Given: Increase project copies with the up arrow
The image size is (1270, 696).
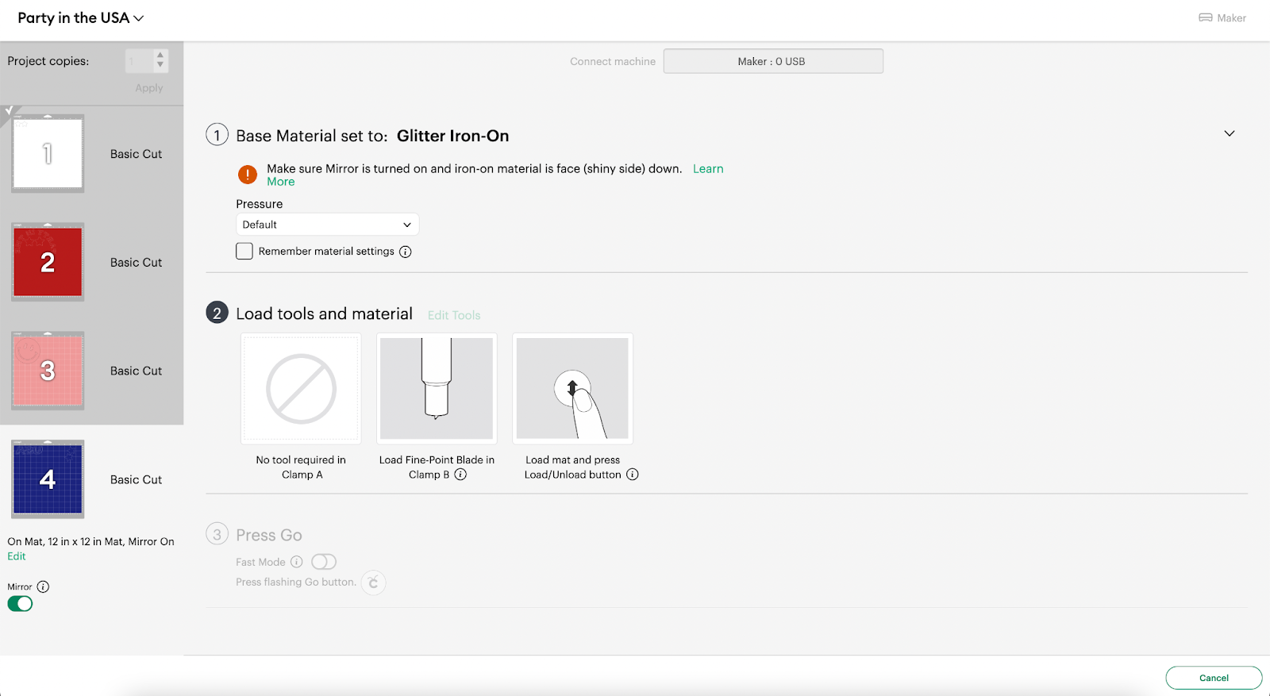Looking at the screenshot, I should click(160, 56).
